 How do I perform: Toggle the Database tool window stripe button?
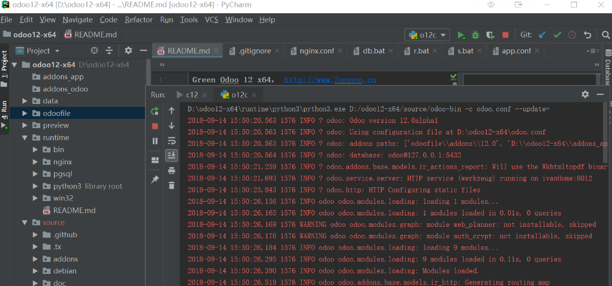(608, 67)
